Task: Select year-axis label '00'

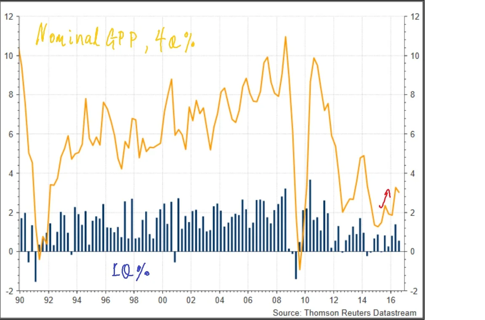Action: click(x=163, y=300)
